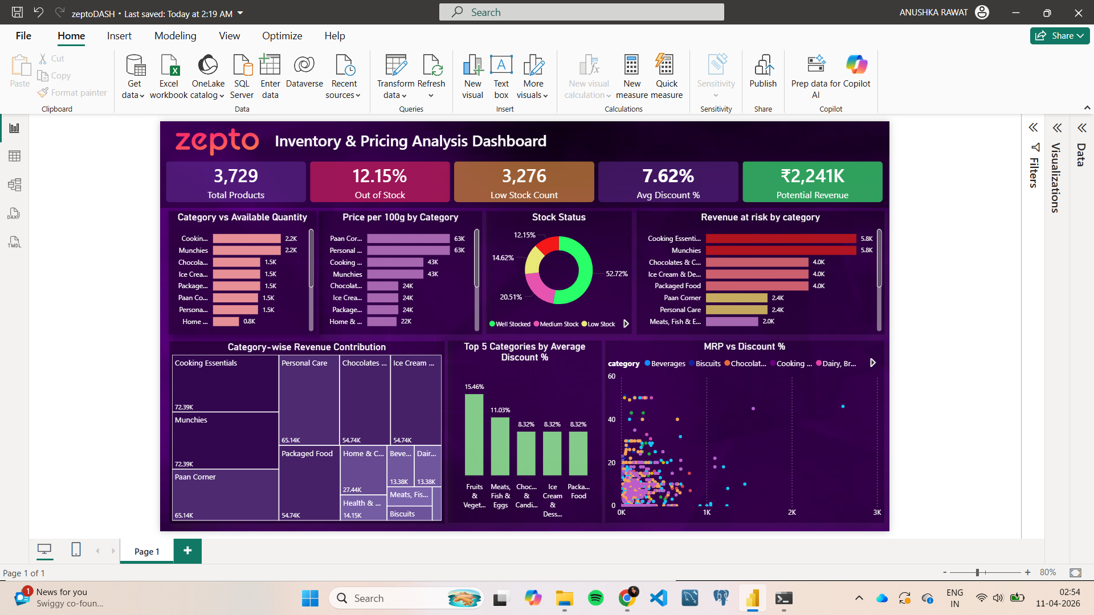Open More visuals dropdown
Screen dimensions: 1094x615
(x=533, y=77)
